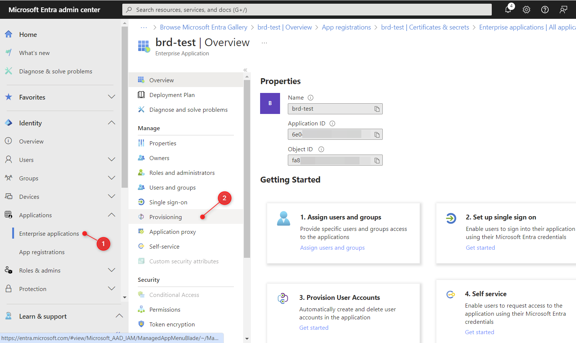The image size is (576, 343).
Task: Copy the Application ID value
Action: [377, 135]
